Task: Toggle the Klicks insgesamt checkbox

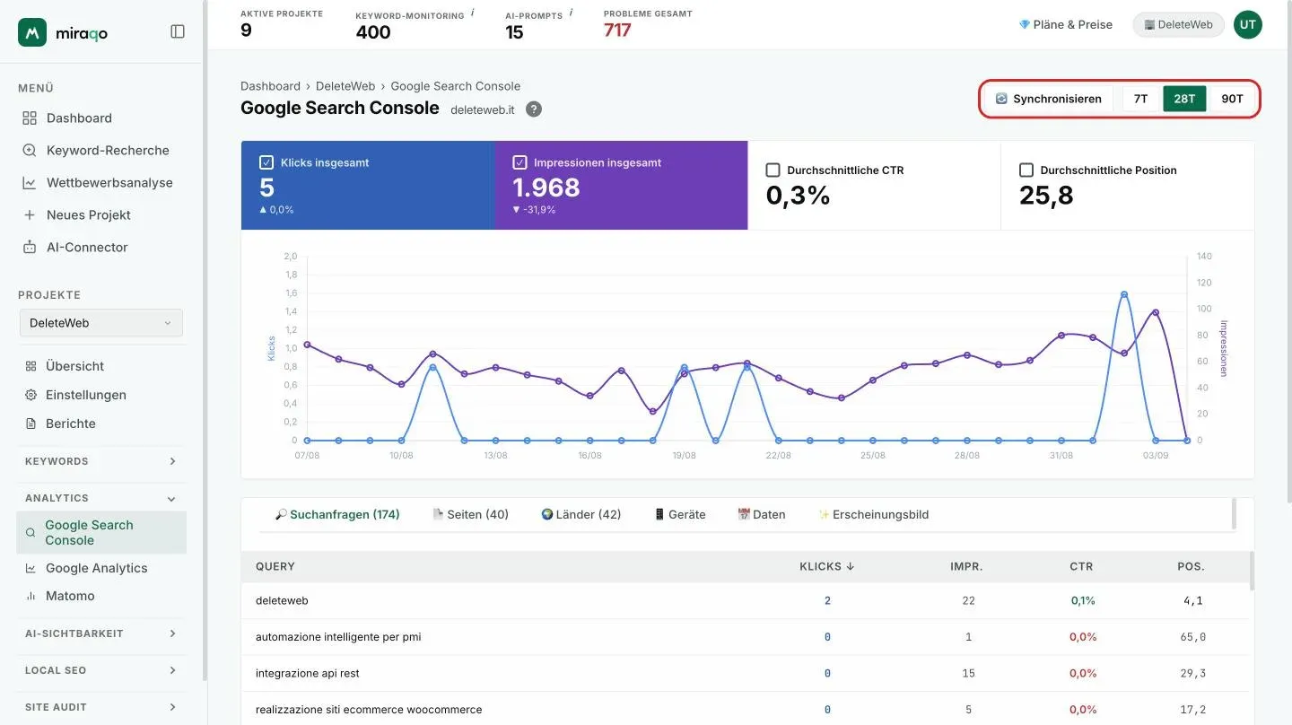Action: tap(266, 162)
